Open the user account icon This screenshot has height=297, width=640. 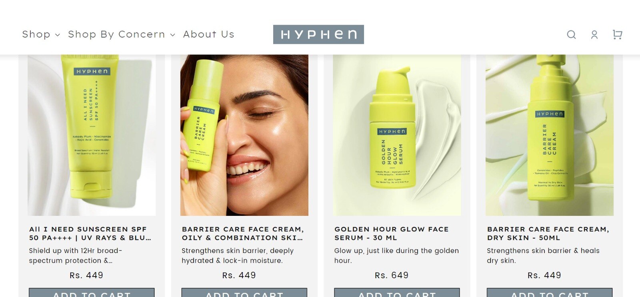(x=594, y=35)
